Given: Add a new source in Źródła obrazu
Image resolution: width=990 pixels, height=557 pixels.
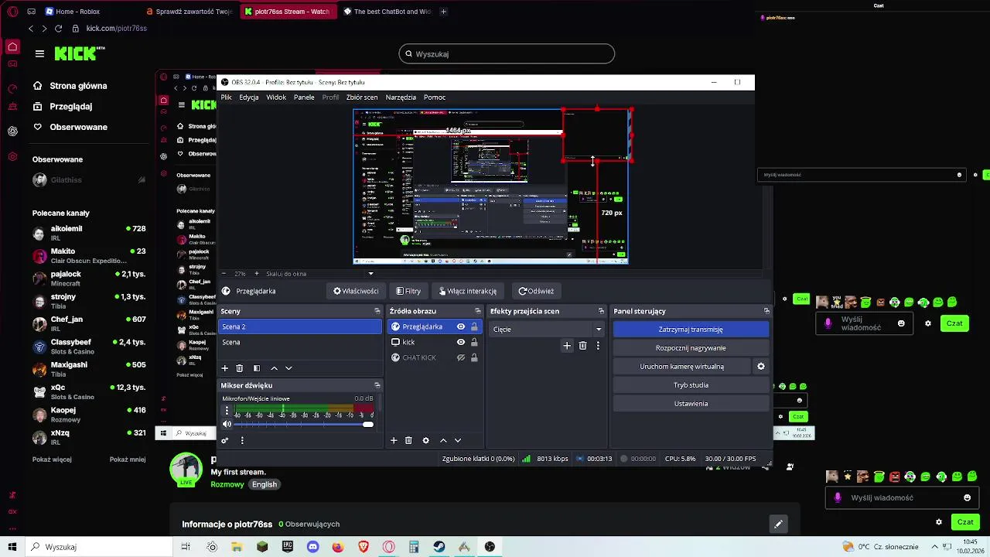Looking at the screenshot, I should tap(394, 440).
